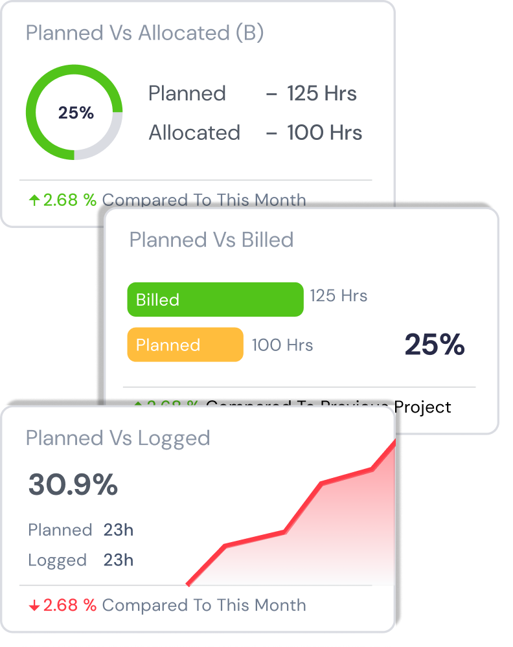
Task: Click the red down arrow trend icon
Action: [34, 606]
